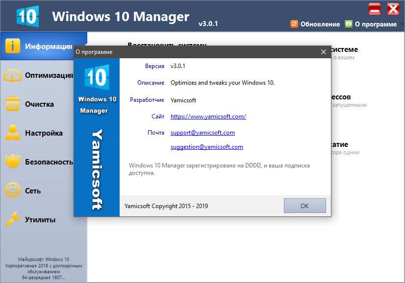
Task: Open the Информация tab
Action: tap(44, 46)
